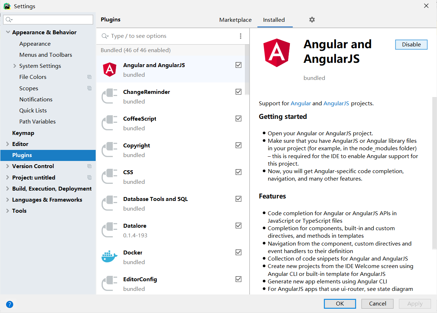
Task: Click the Copyright plugin plug icon
Action: 110,150
